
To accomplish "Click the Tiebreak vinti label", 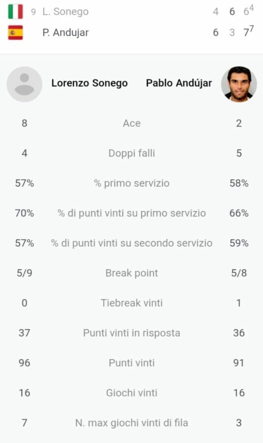I will coord(132,303).
